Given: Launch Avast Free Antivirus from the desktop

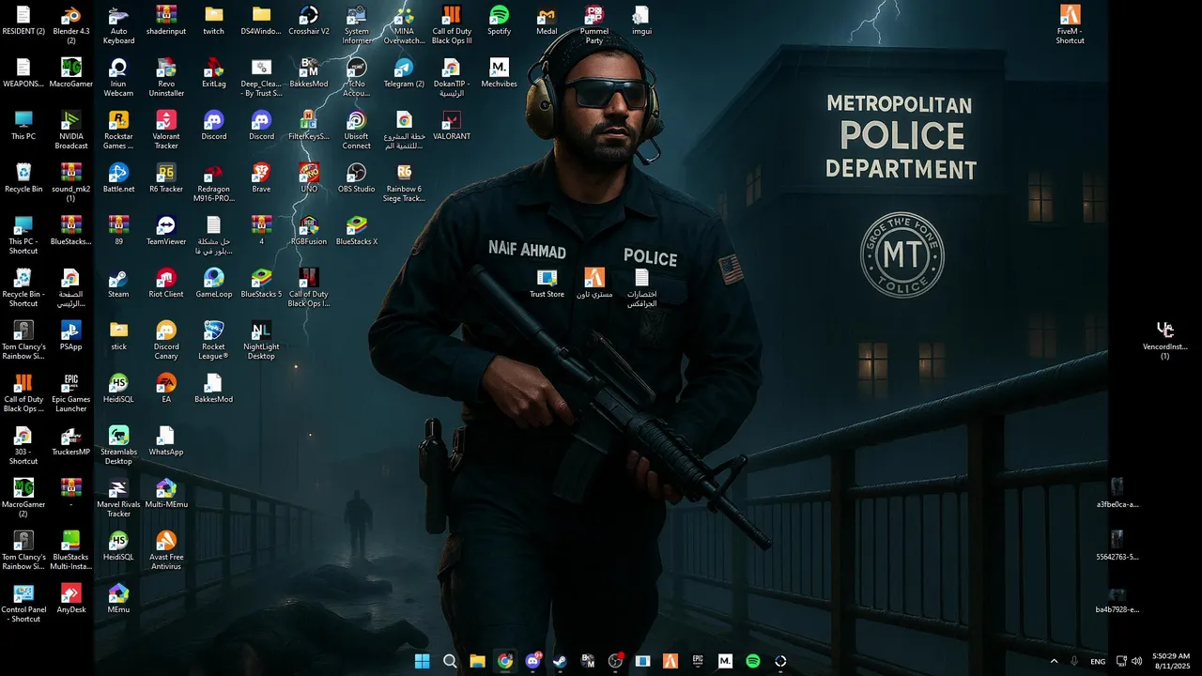Looking at the screenshot, I should (166, 551).
